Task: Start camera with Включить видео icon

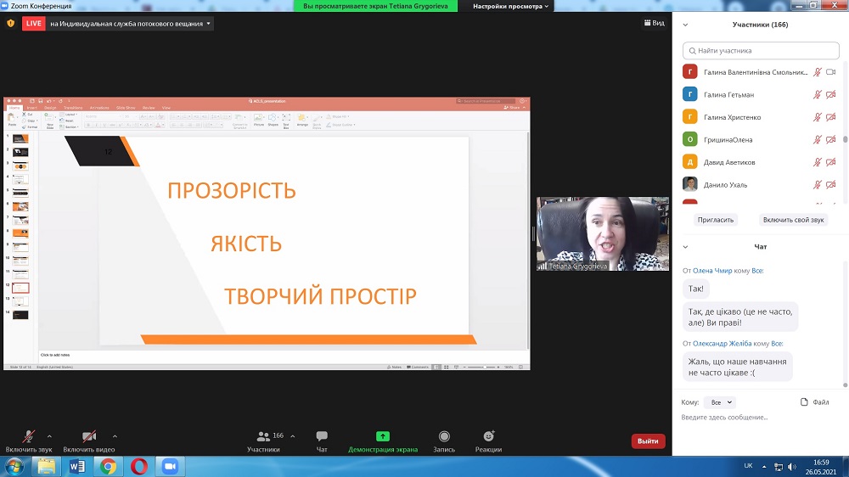Action: pos(89,436)
